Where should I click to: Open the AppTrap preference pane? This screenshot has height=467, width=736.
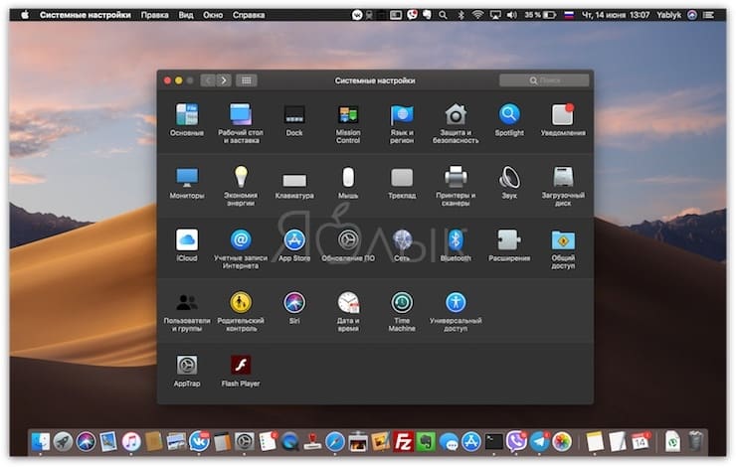click(187, 371)
